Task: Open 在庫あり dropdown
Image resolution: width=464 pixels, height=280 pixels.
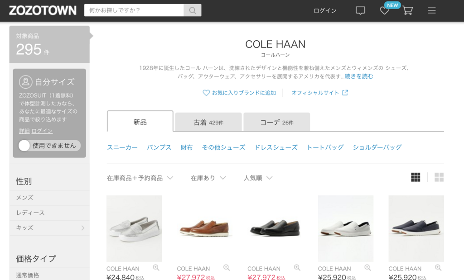Action: [x=208, y=178]
